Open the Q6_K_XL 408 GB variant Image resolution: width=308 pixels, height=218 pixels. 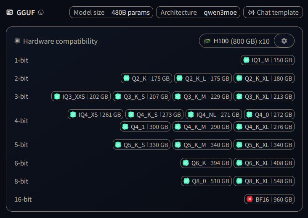click(264, 163)
